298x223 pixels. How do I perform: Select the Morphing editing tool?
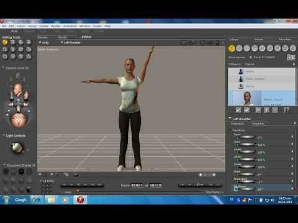tap(20, 56)
